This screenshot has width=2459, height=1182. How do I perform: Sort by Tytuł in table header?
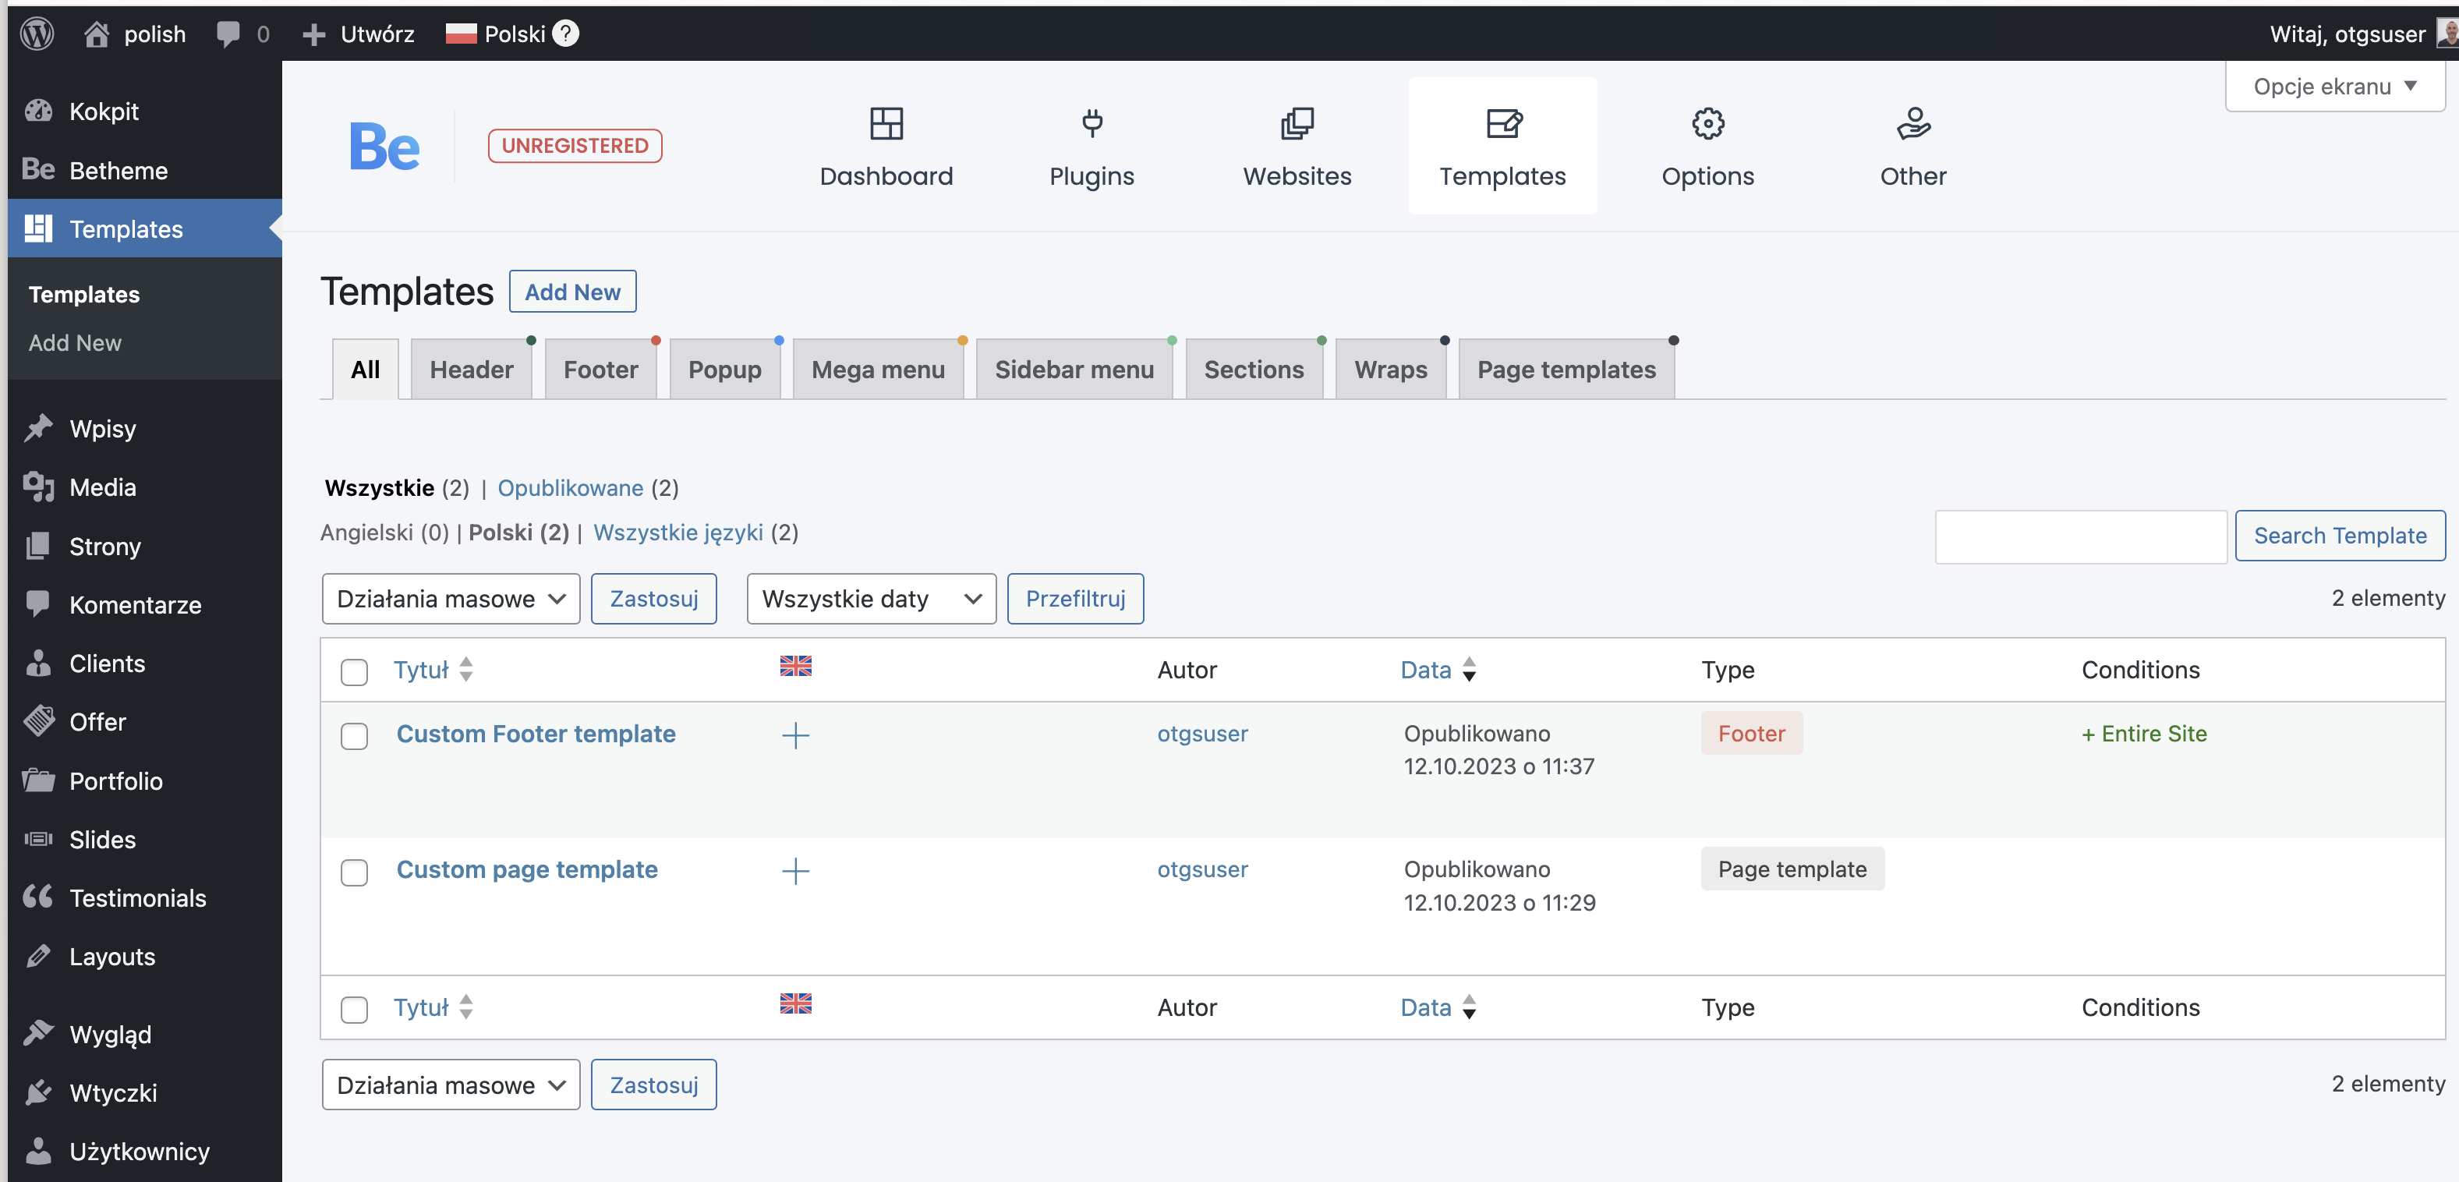pyautogui.click(x=433, y=669)
